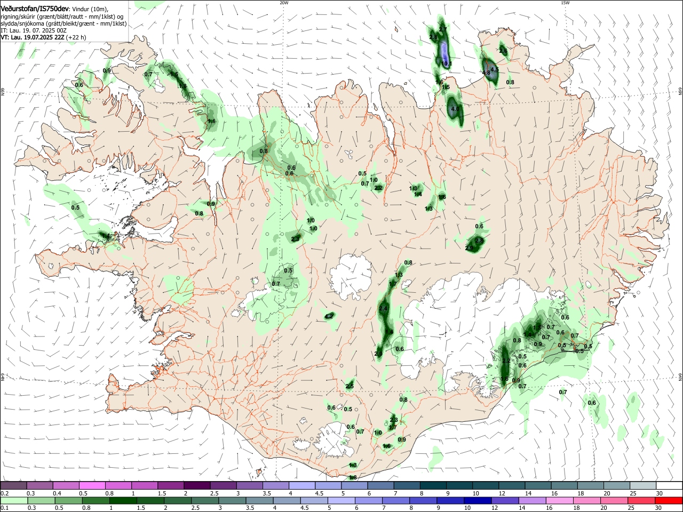Click the '4.5' precipitation value on the map
Screen dimensions: 683x512
point(495,69)
